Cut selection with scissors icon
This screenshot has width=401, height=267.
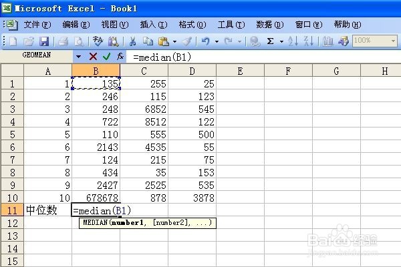coord(132,41)
